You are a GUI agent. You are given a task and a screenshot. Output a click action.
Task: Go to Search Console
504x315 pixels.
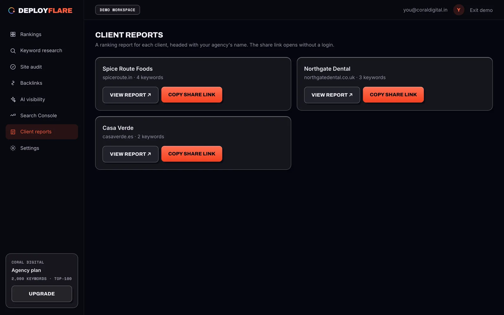click(x=42, y=116)
